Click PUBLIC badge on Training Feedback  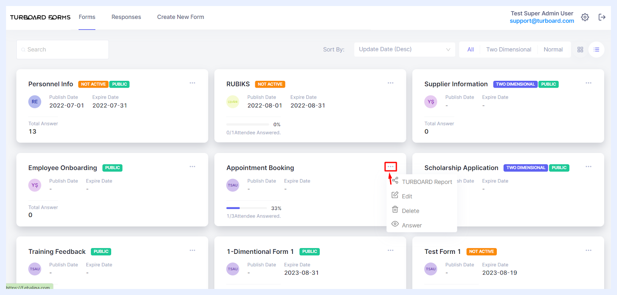tap(101, 252)
